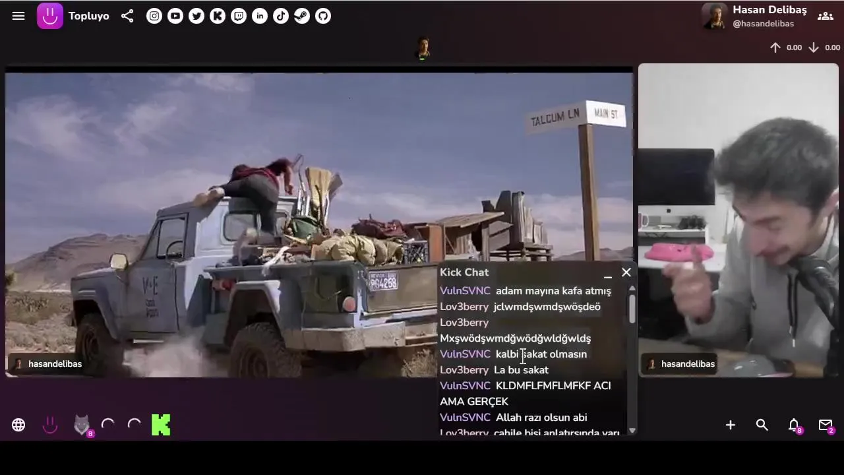Click the @hasandelibas handle
This screenshot has height=475, width=844.
pos(763,24)
